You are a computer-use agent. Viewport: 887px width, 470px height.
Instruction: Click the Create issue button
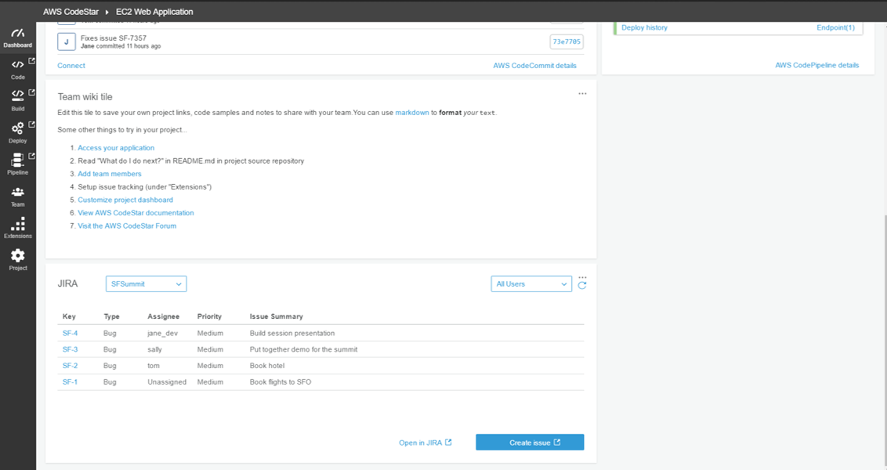pyautogui.click(x=530, y=442)
